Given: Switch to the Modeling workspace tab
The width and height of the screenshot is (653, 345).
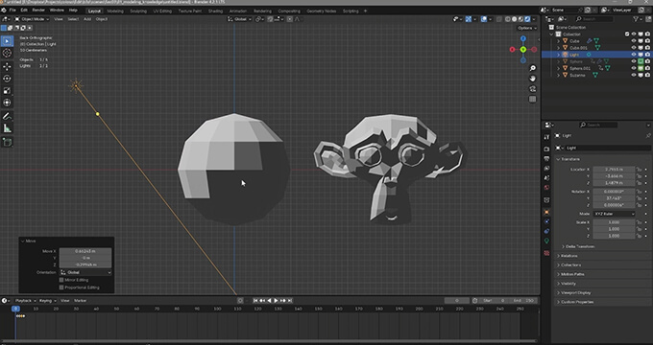Looking at the screenshot, I should [115, 11].
